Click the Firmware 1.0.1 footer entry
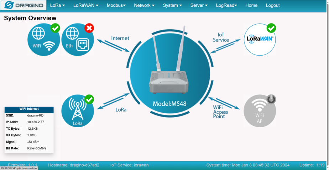This screenshot has width=329, height=170. click(x=22, y=165)
